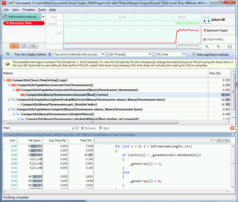
Task: Open the File menu
Action: point(6,10)
